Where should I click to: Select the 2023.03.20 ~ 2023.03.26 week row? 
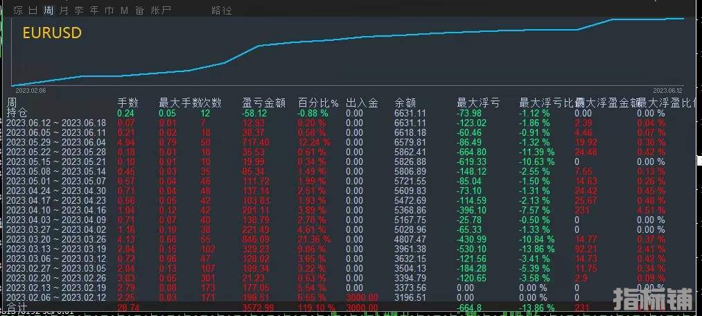(x=56, y=239)
